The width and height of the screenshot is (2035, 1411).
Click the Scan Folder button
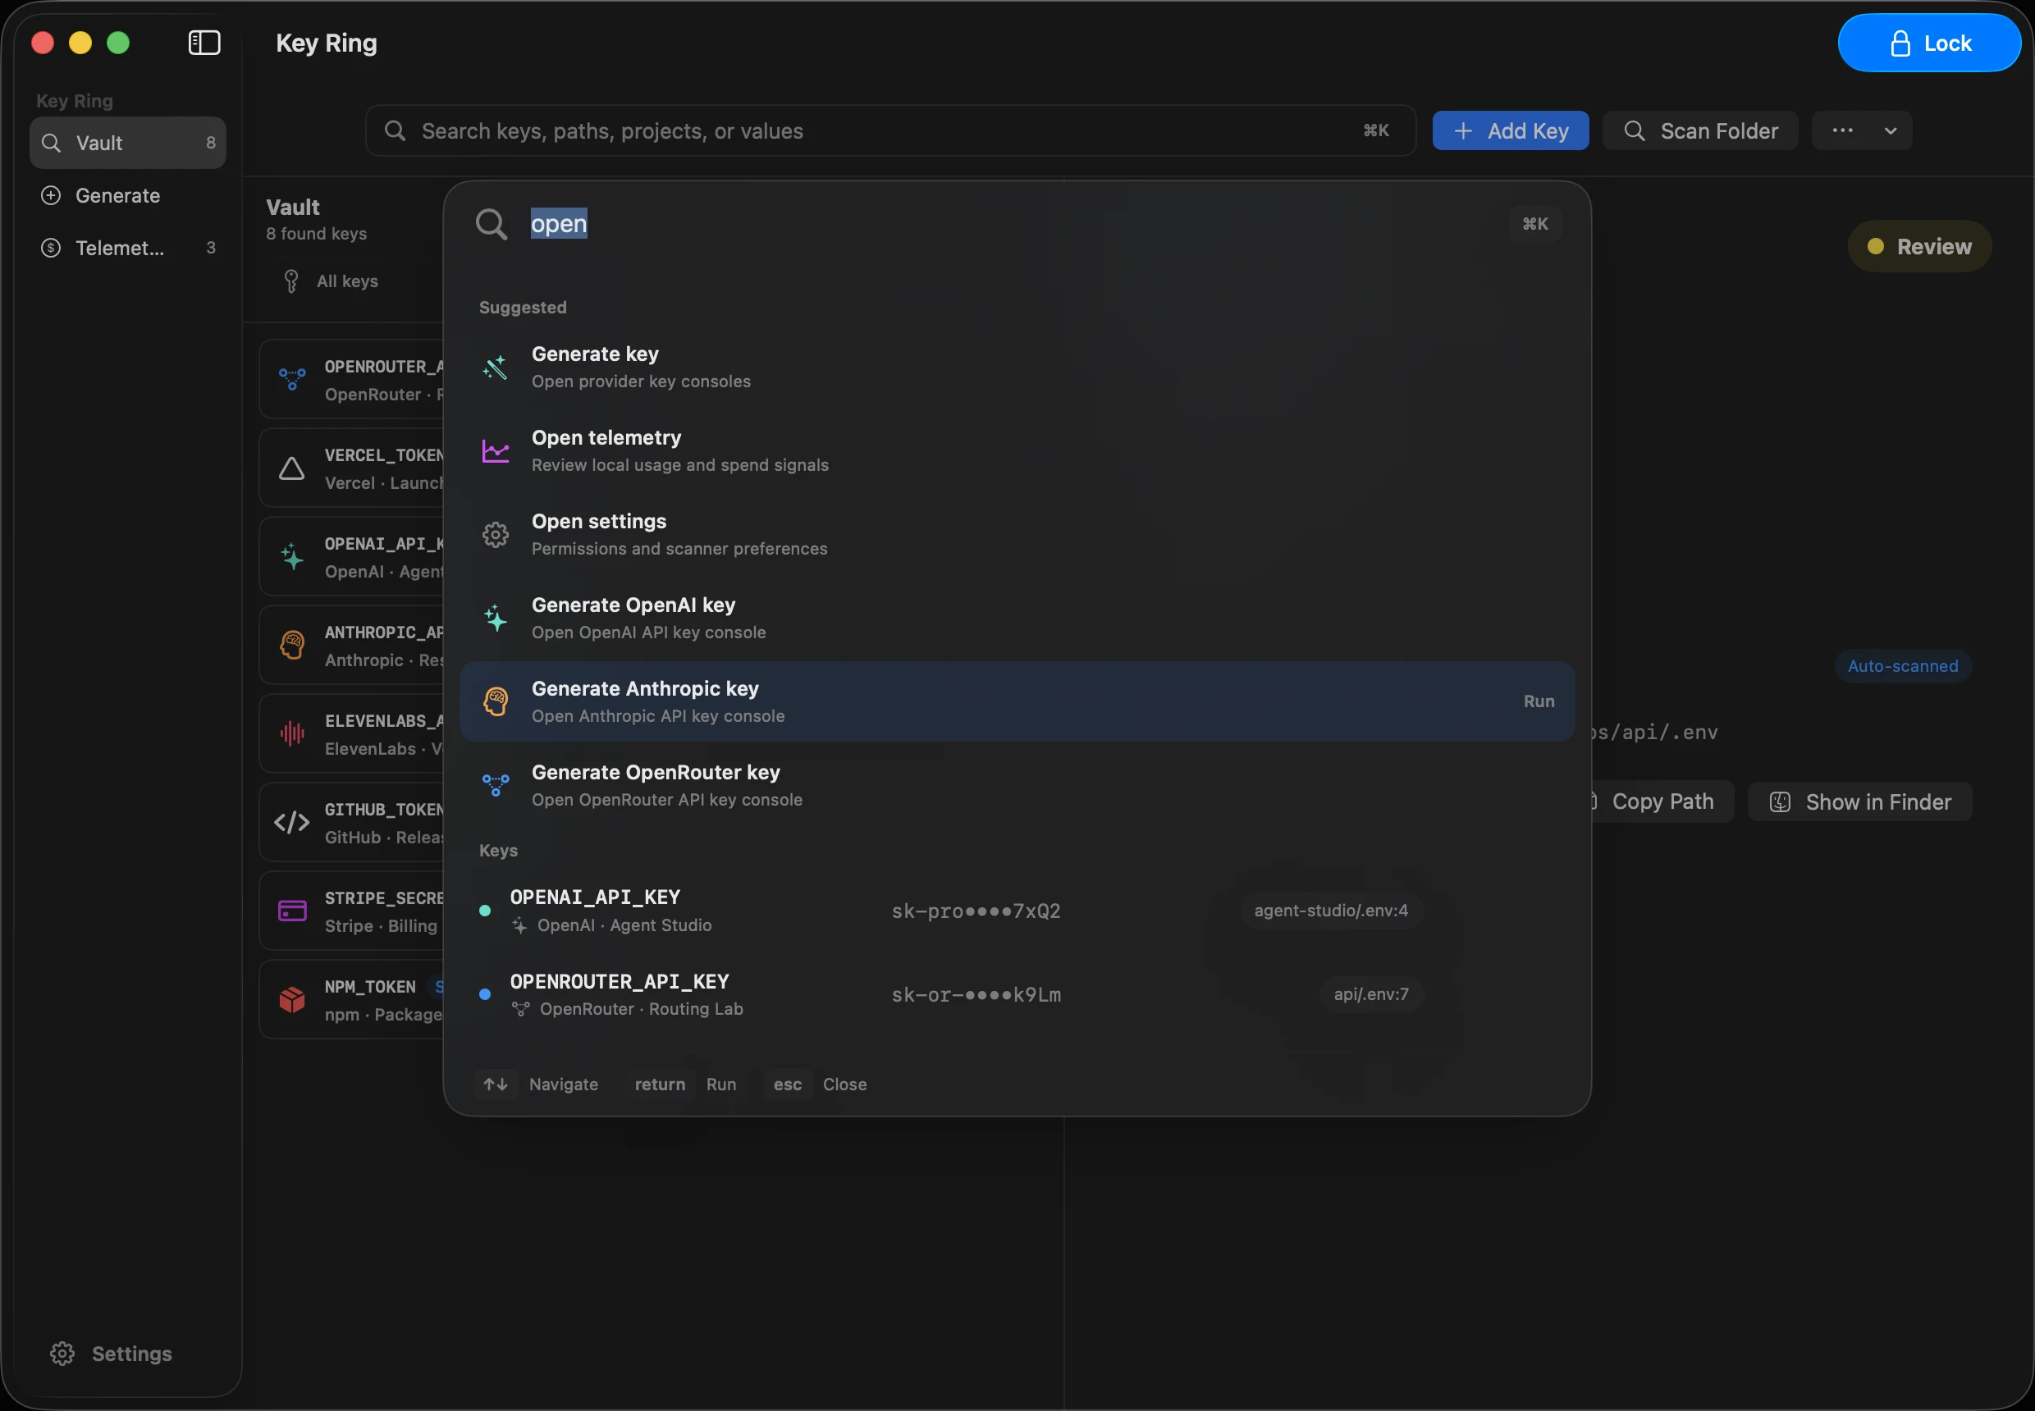[x=1700, y=130]
